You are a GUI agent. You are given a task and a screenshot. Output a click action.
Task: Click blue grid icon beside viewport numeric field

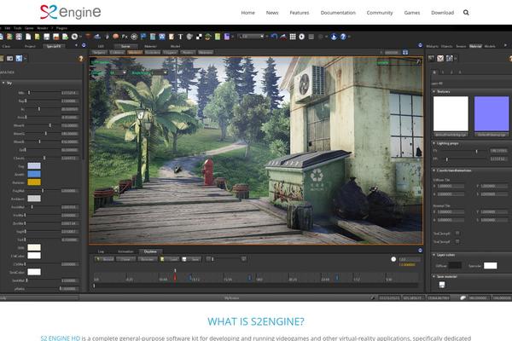(405, 52)
